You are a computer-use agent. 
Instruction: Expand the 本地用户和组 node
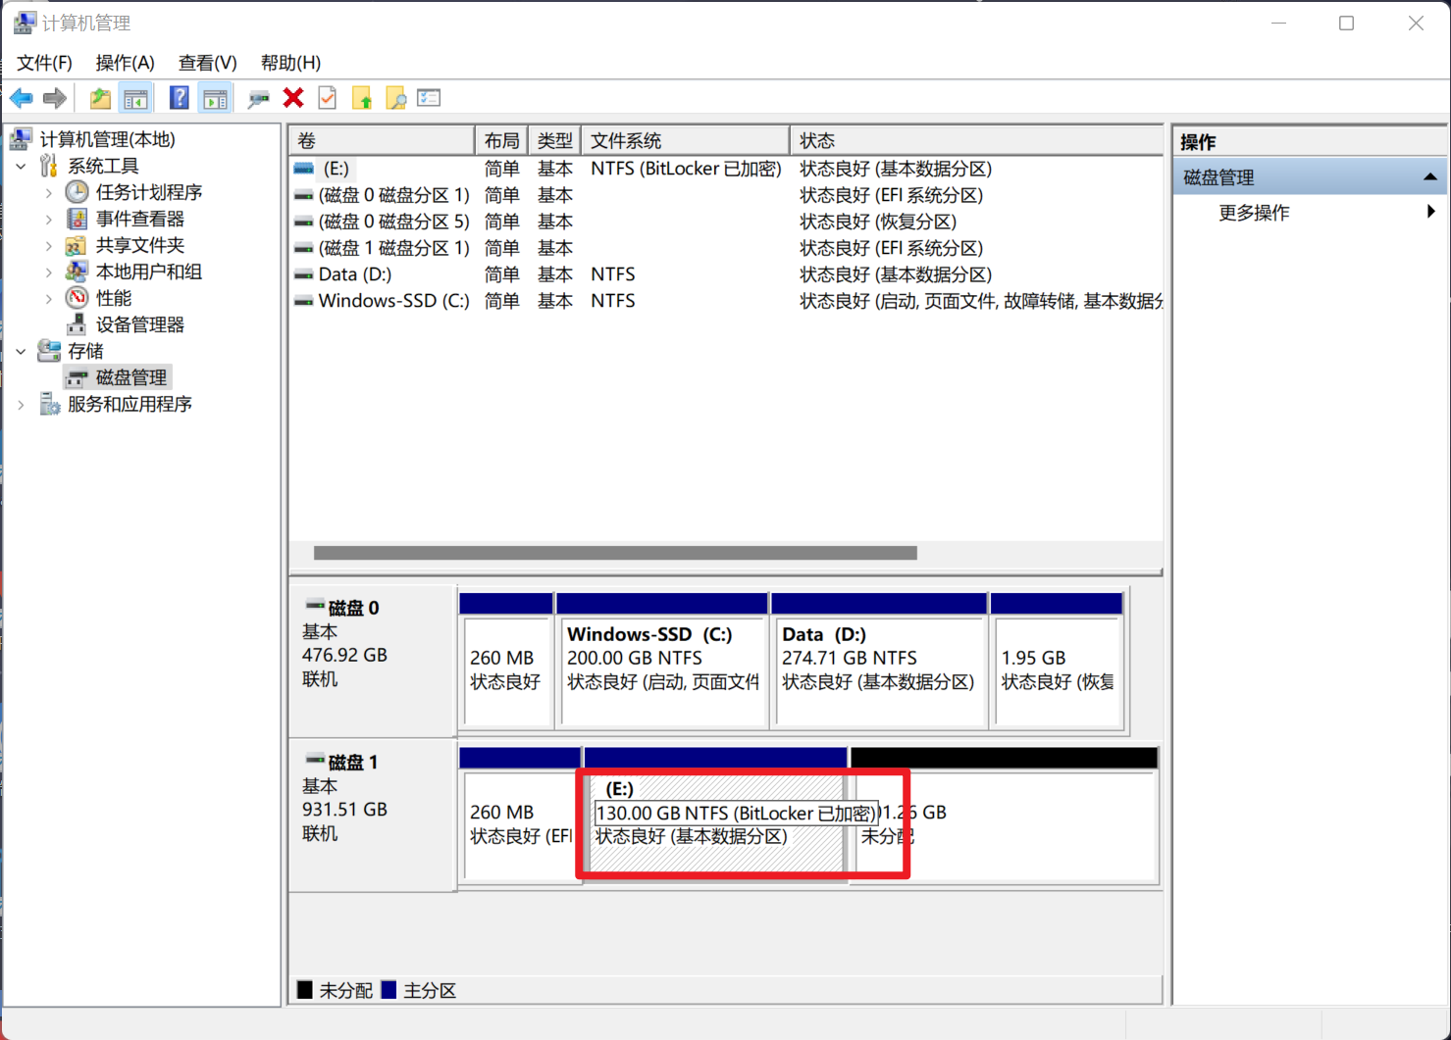(x=49, y=272)
